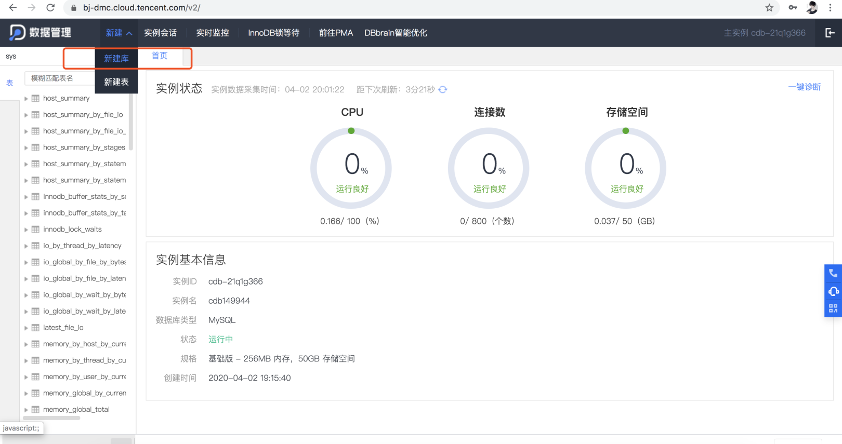Image resolution: width=842 pixels, height=444 pixels.
Task: Click the table icon beside latest_file_io
Action: pyautogui.click(x=35, y=328)
